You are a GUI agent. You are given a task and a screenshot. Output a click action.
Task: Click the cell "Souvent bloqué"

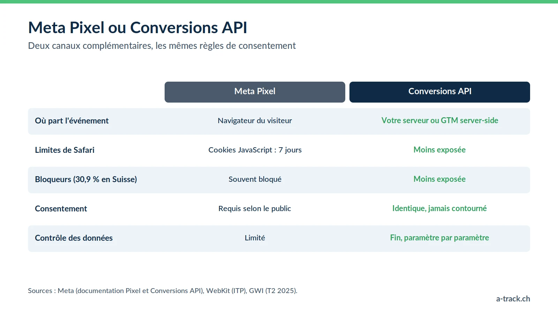pos(255,179)
